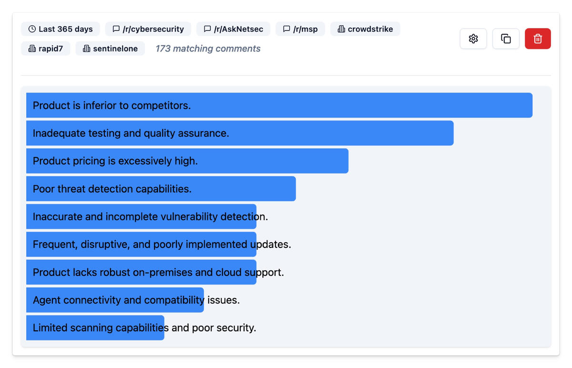This screenshot has width=572, height=368.
Task: Click the clock icon on Last 365 days
Action: (32, 29)
